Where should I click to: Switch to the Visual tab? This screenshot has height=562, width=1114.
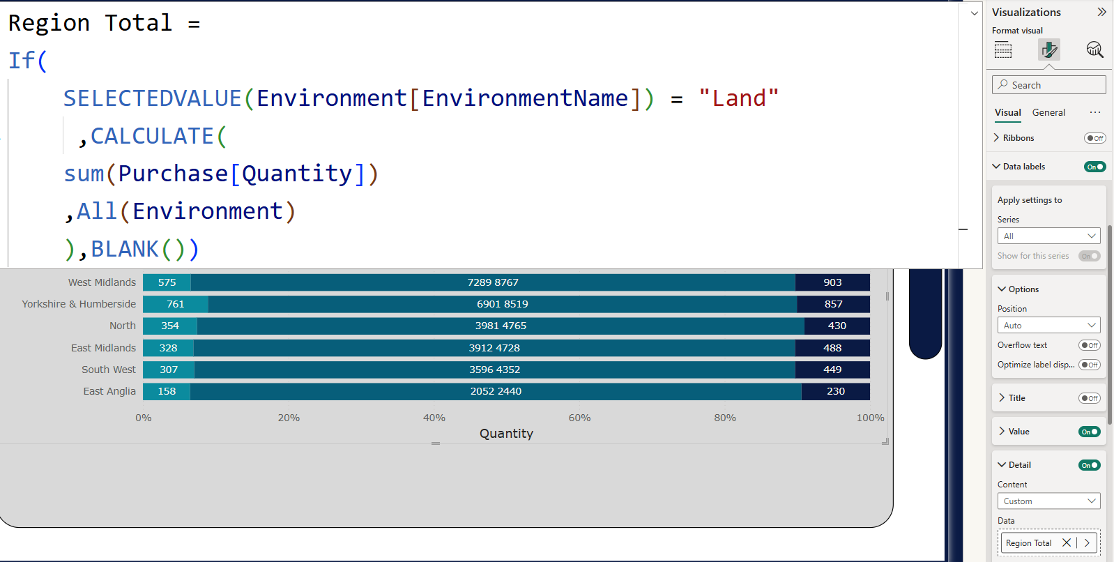pyautogui.click(x=1008, y=112)
